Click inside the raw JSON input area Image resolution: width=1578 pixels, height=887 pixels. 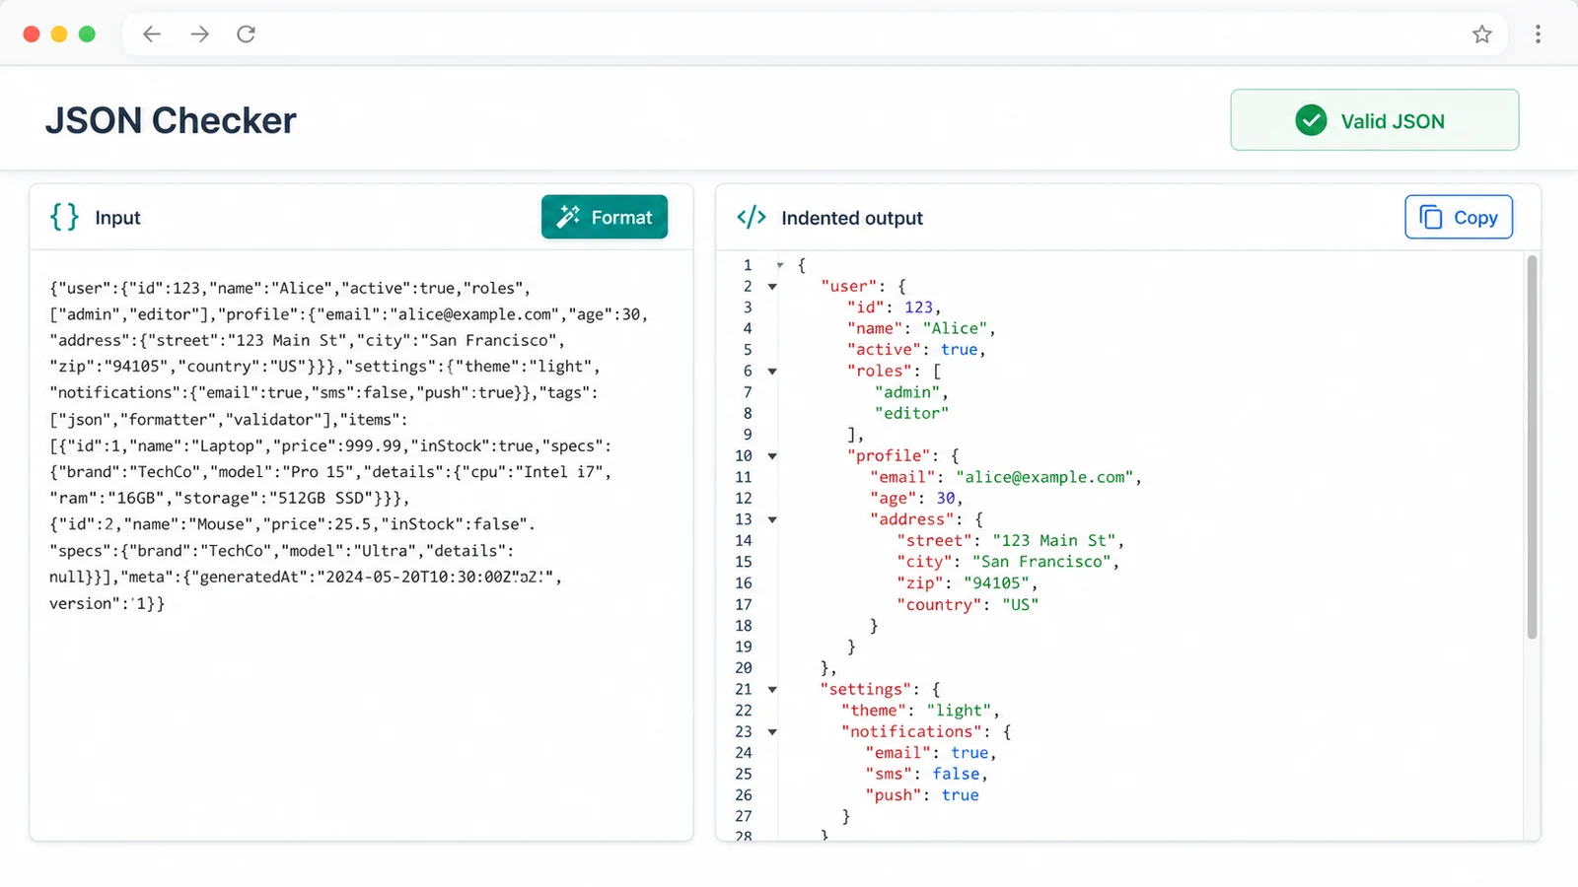click(x=361, y=544)
